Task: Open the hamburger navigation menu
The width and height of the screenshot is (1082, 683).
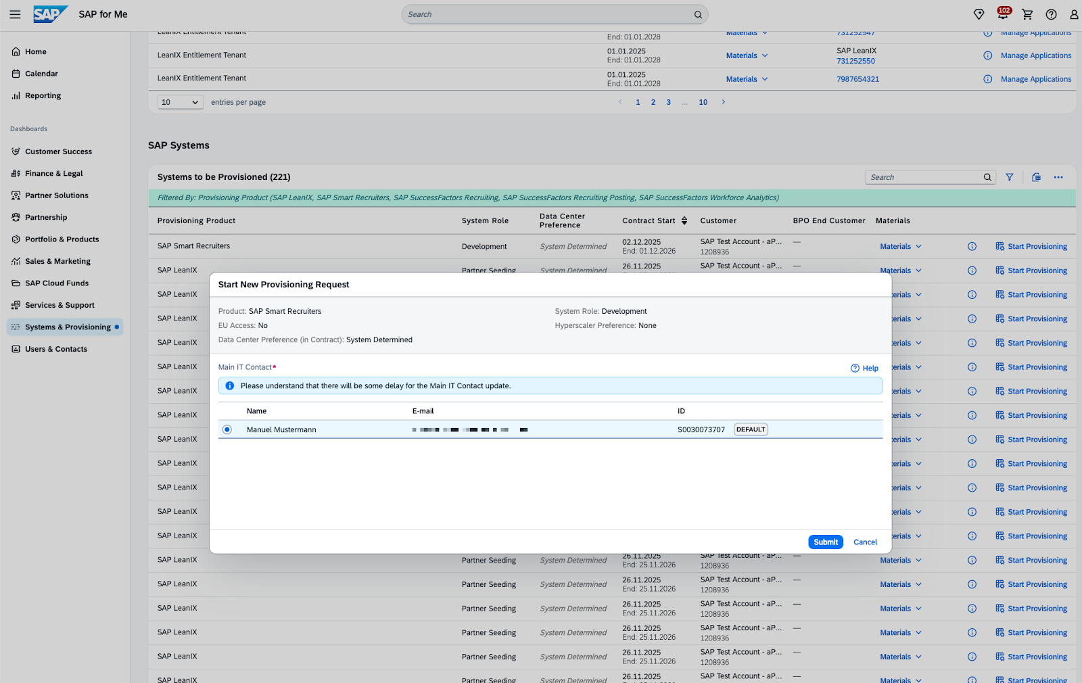Action: pyautogui.click(x=15, y=14)
